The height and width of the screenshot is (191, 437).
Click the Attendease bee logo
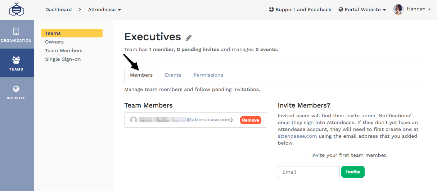click(17, 10)
